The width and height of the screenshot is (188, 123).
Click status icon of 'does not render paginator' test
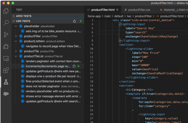click(23, 86)
